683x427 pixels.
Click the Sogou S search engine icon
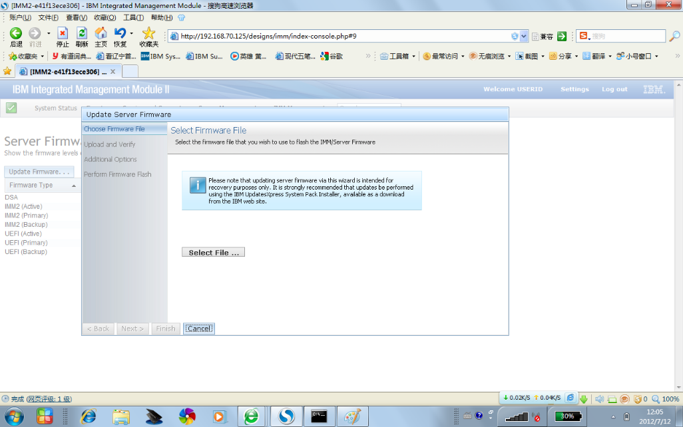click(x=584, y=36)
